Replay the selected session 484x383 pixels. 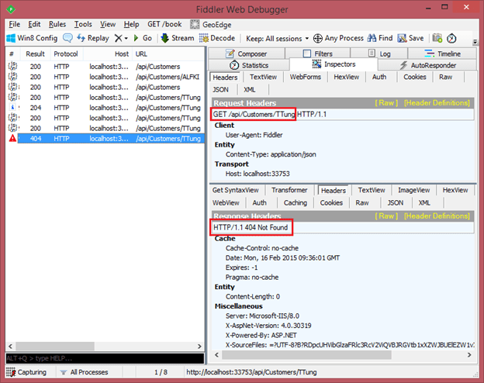pos(93,38)
